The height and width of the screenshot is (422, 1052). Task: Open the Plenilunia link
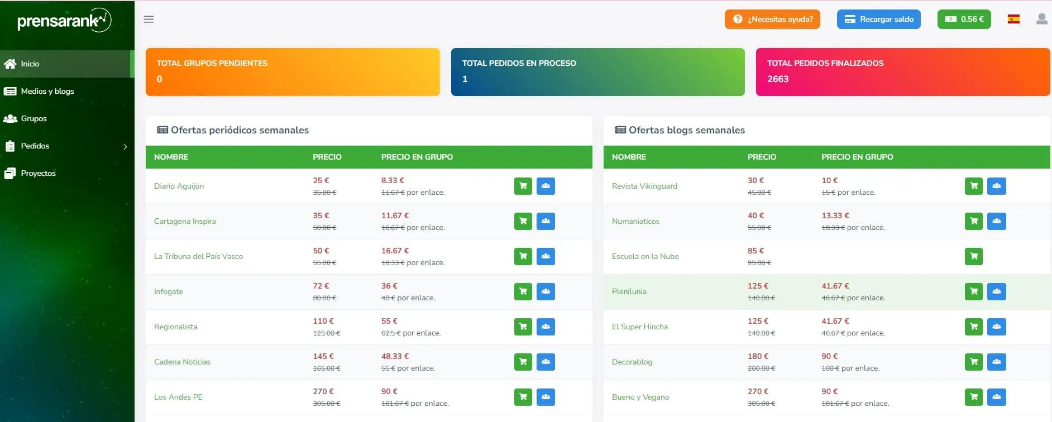point(629,291)
